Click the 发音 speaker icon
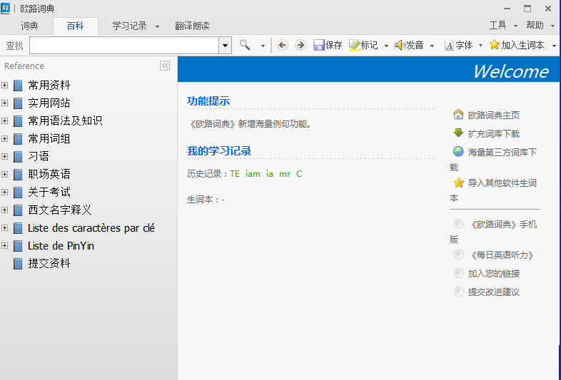The width and height of the screenshot is (561, 380). tap(400, 45)
